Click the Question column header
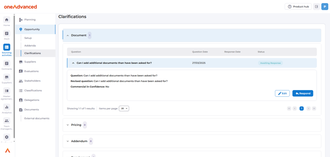The image size is (330, 157). pos(76,52)
